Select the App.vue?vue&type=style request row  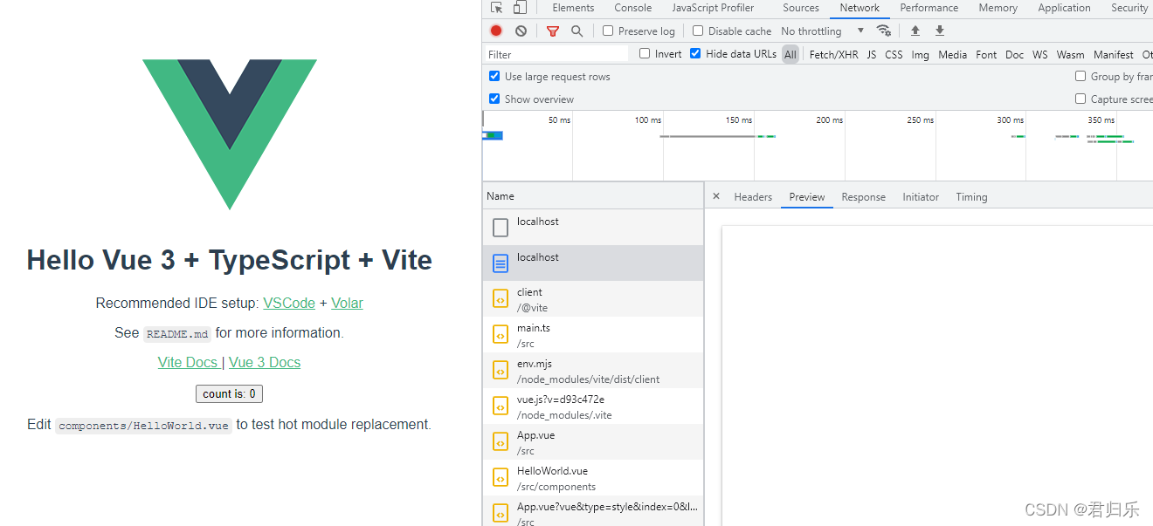click(593, 511)
